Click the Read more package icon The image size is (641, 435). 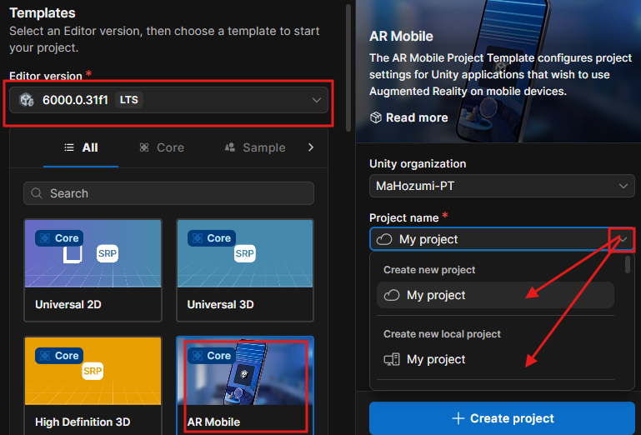tap(376, 117)
